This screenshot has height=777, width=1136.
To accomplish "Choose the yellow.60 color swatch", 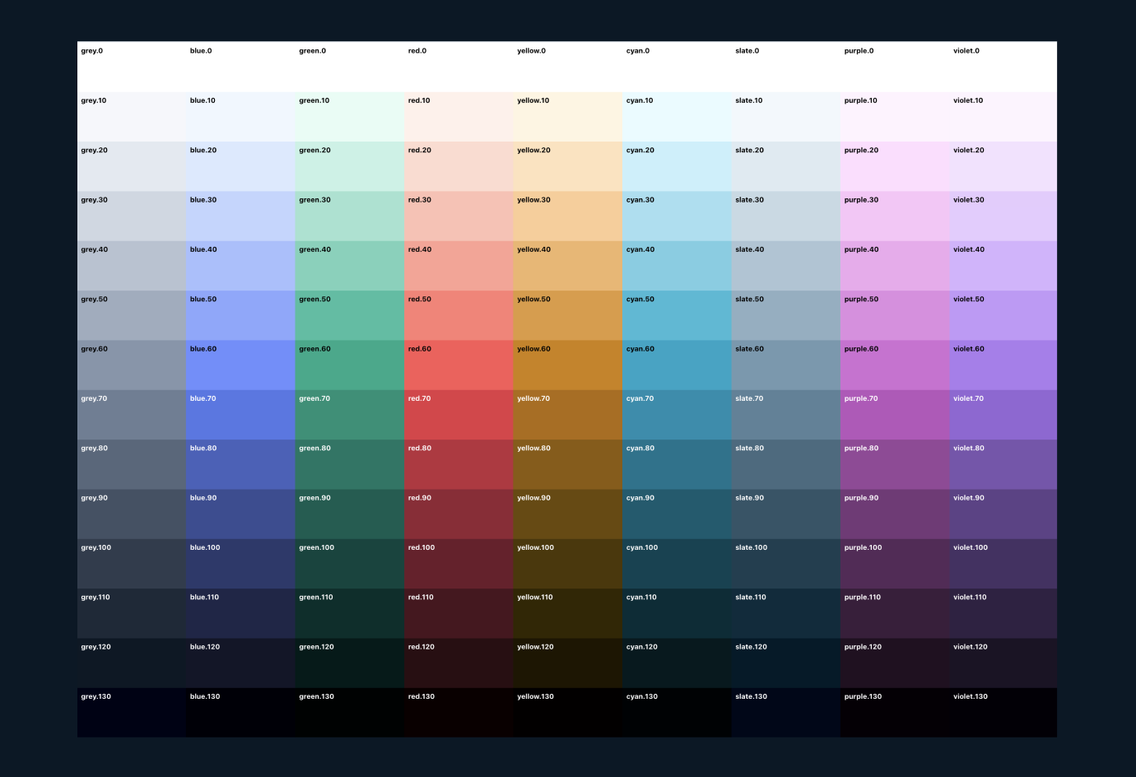I will [568, 365].
